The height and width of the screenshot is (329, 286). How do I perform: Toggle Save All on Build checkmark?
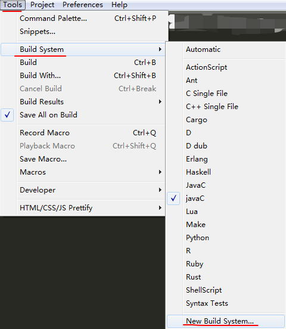pyautogui.click(x=83, y=115)
